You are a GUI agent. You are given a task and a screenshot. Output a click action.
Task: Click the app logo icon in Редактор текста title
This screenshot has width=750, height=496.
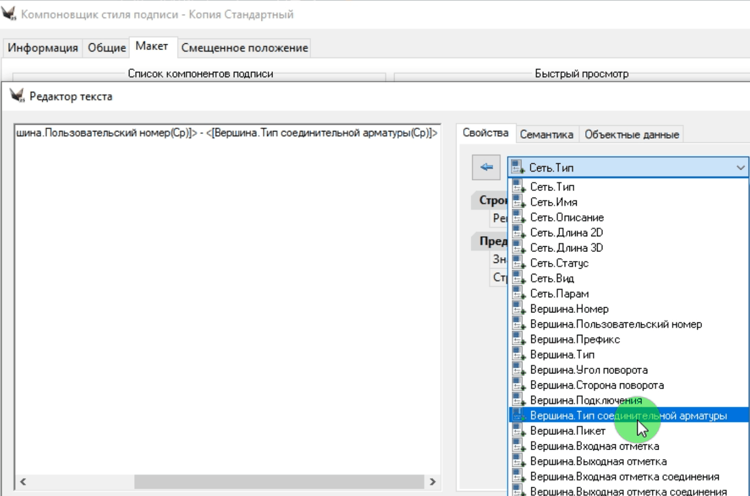17,96
